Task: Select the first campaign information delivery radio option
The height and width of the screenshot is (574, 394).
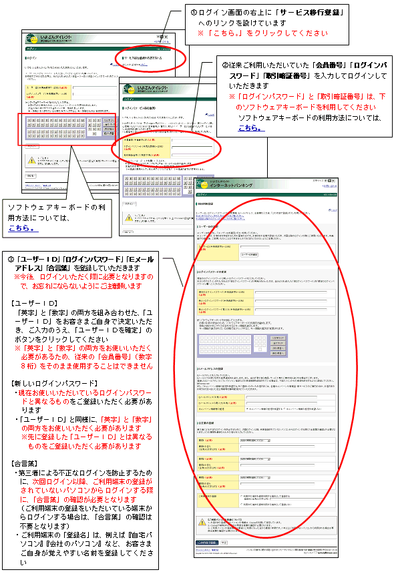Action: pos(248,408)
